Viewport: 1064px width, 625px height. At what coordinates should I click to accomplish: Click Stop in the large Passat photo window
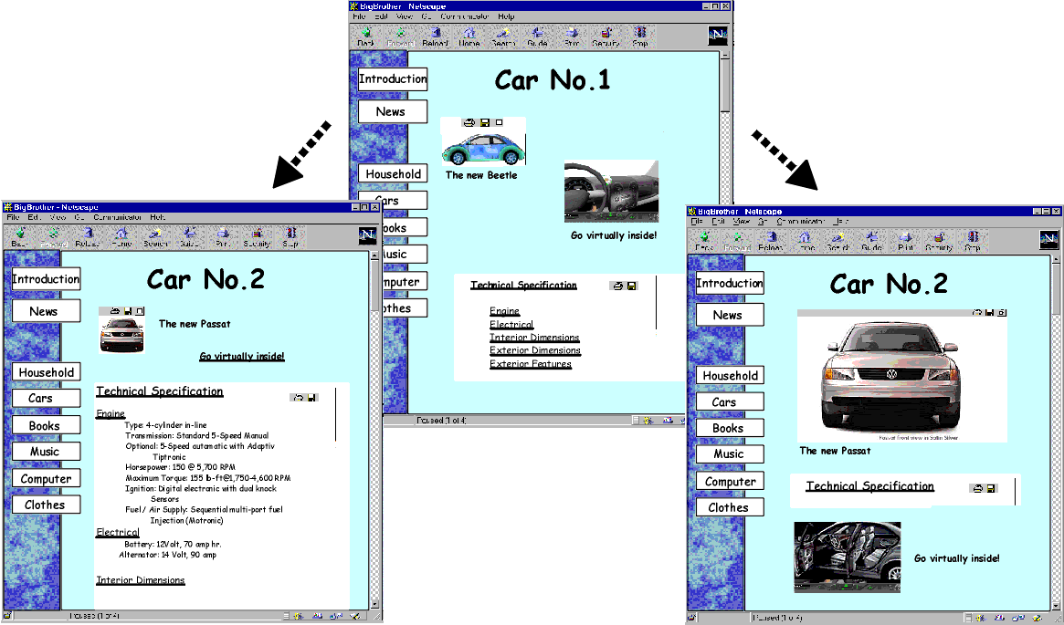[973, 241]
